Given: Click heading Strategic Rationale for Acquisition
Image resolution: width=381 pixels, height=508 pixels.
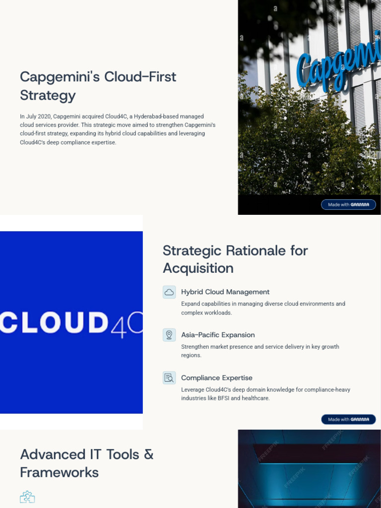Looking at the screenshot, I should [235, 259].
